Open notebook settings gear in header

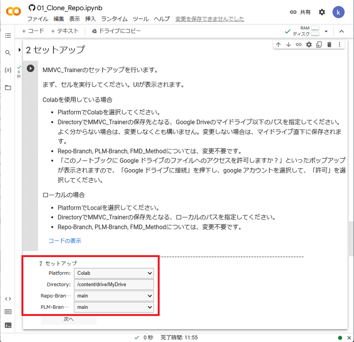(322, 12)
